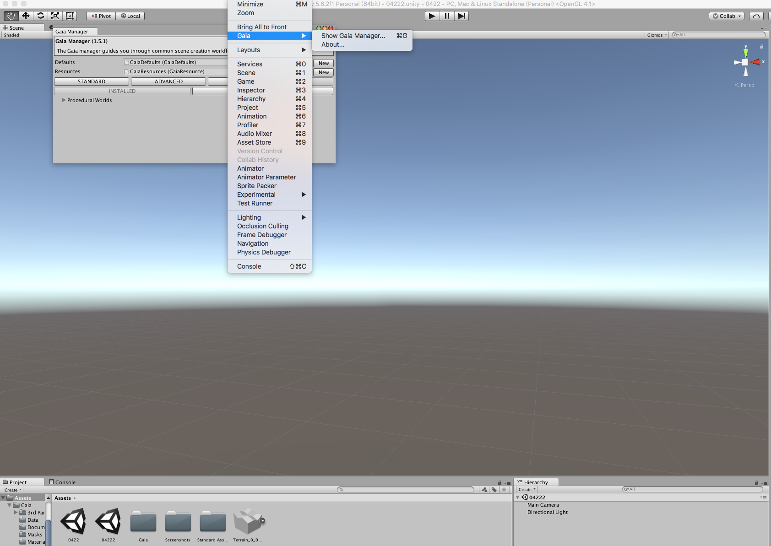Image resolution: width=771 pixels, height=546 pixels.
Task: Click the Project search field
Action: 406,490
